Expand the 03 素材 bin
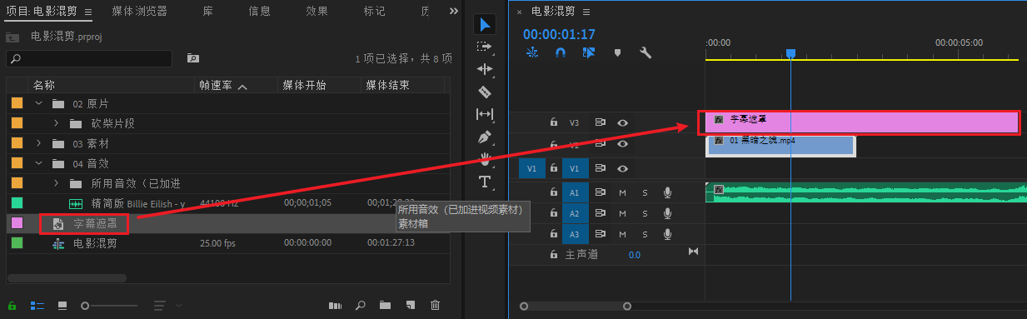1027x319 pixels. pos(38,143)
